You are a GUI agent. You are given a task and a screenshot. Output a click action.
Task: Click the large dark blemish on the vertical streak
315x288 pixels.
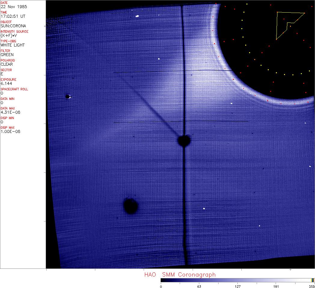point(184,140)
